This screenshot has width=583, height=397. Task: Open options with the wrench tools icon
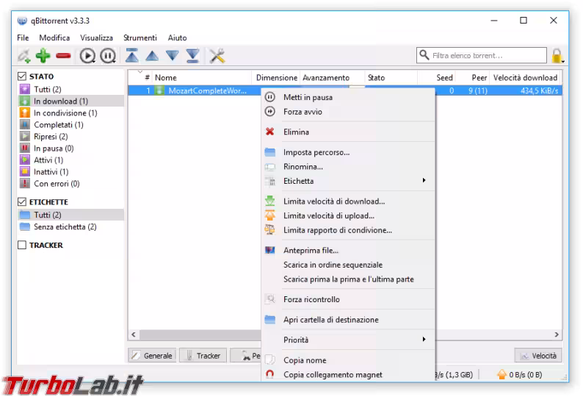(x=217, y=56)
